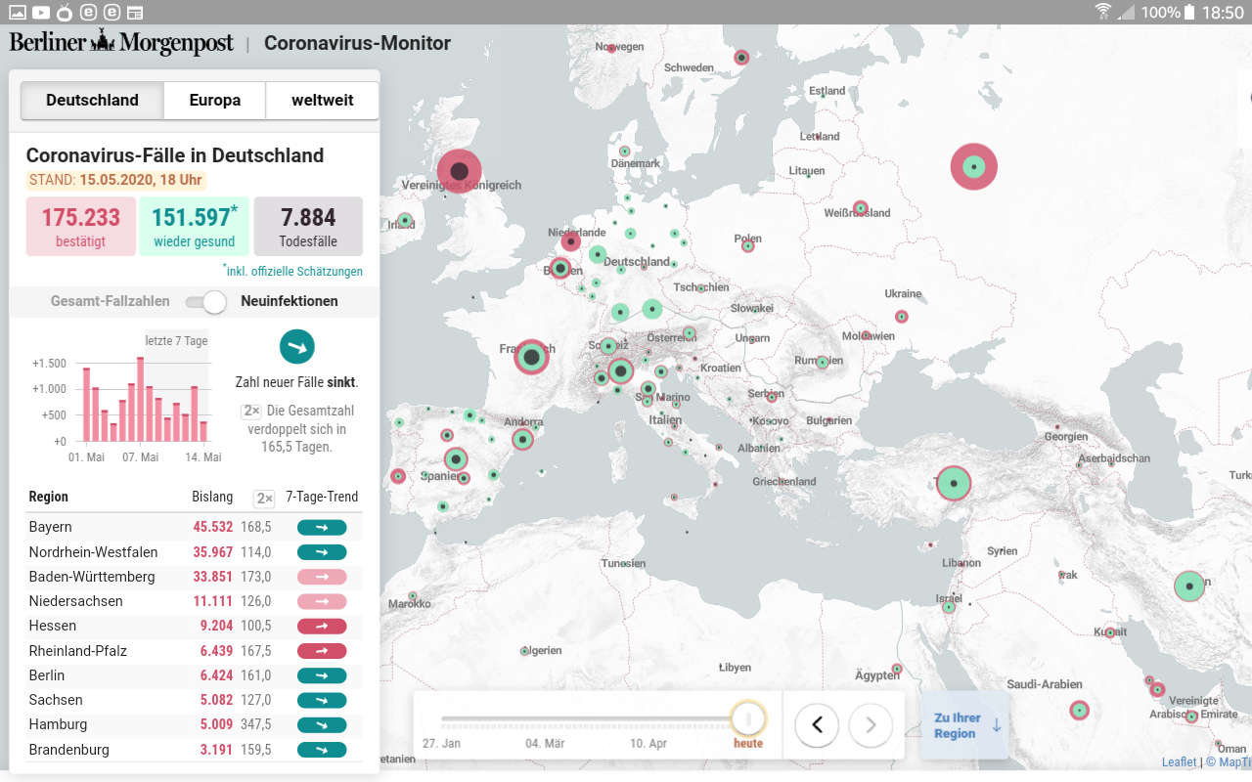Click the 7.884 Todesfälle box
Viewport: 1252px width, 782px height.
point(308,226)
